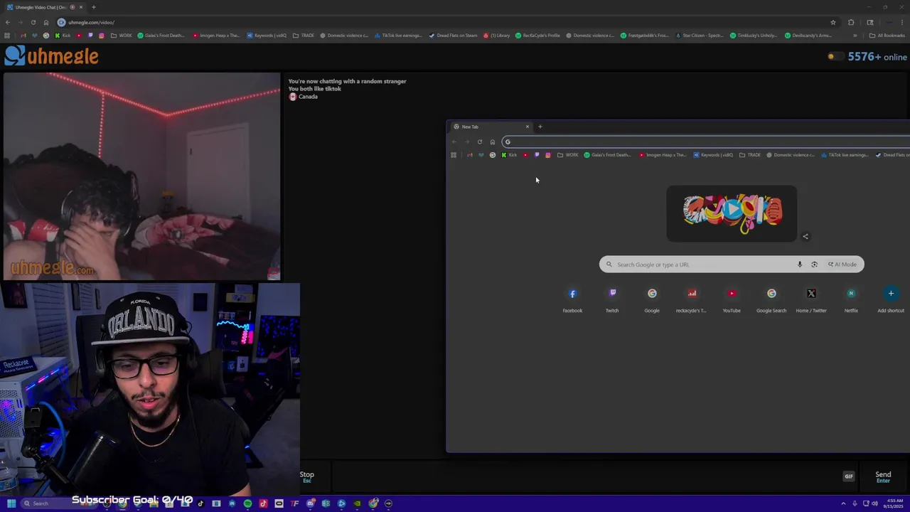Bookmark uhmegle.com with the star icon
Viewport: 910px width, 512px height.
(833, 22)
